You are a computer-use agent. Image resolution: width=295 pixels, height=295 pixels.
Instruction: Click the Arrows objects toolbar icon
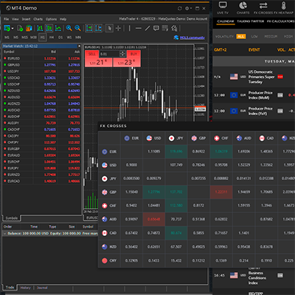[174, 28]
